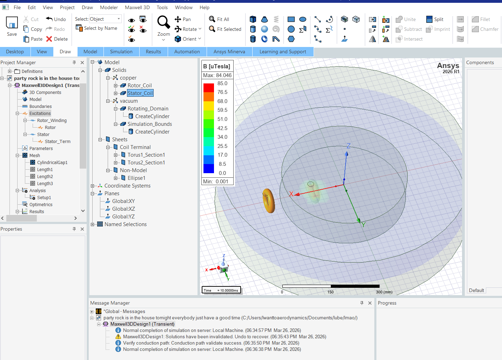
Task: Toggle the first eye visibility icon
Action: (x=132, y=20)
